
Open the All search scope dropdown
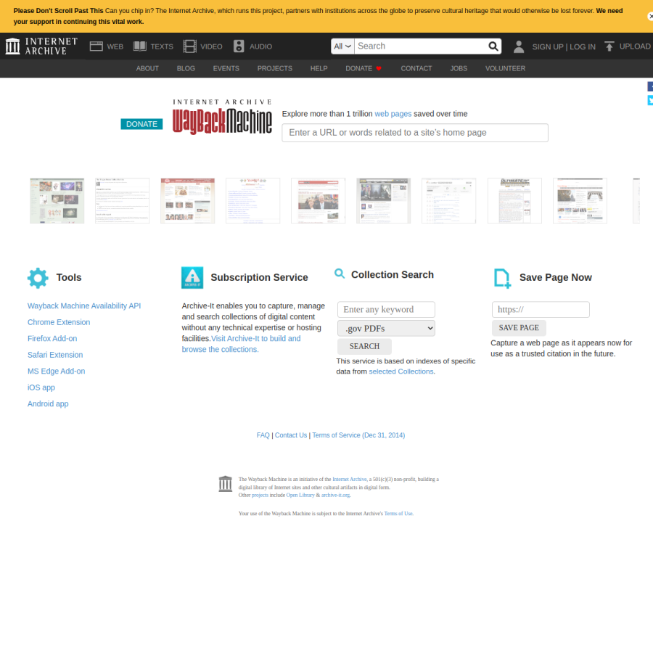[342, 46]
